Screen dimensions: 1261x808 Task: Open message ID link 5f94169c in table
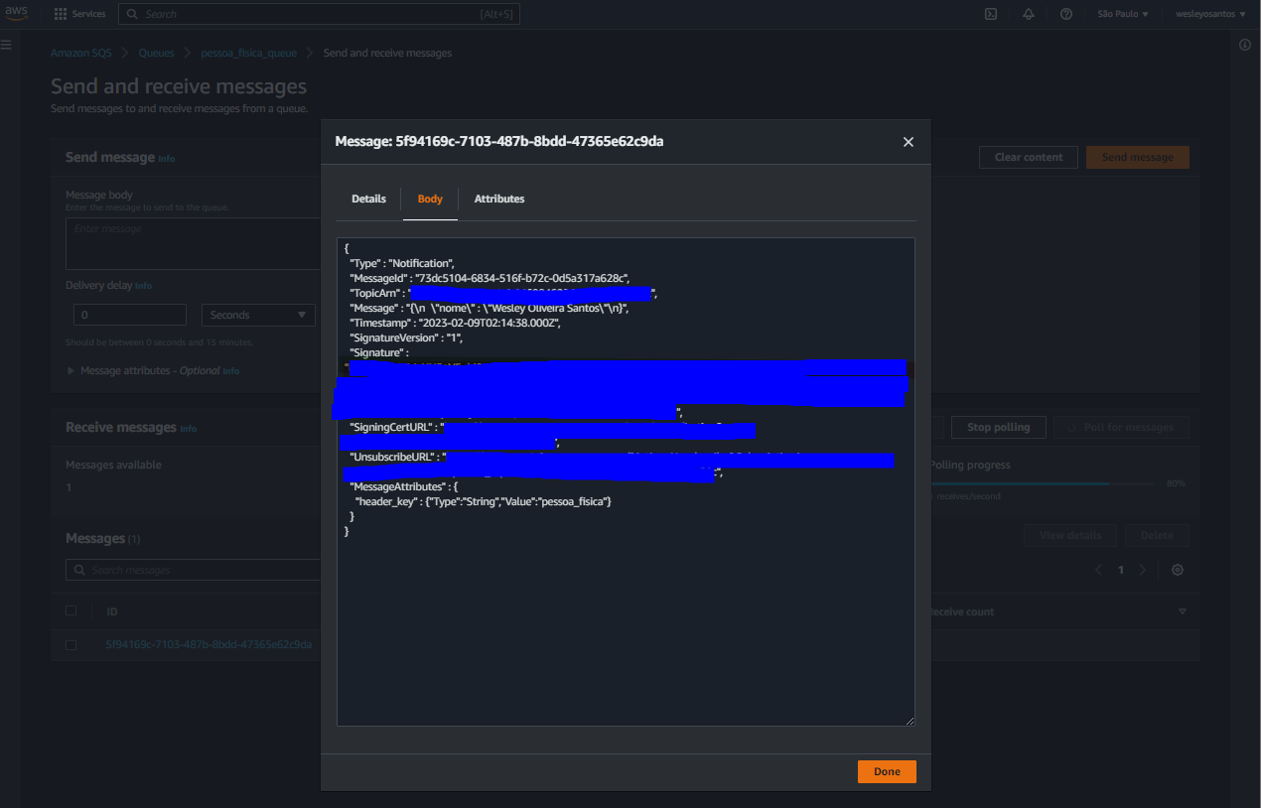point(209,644)
